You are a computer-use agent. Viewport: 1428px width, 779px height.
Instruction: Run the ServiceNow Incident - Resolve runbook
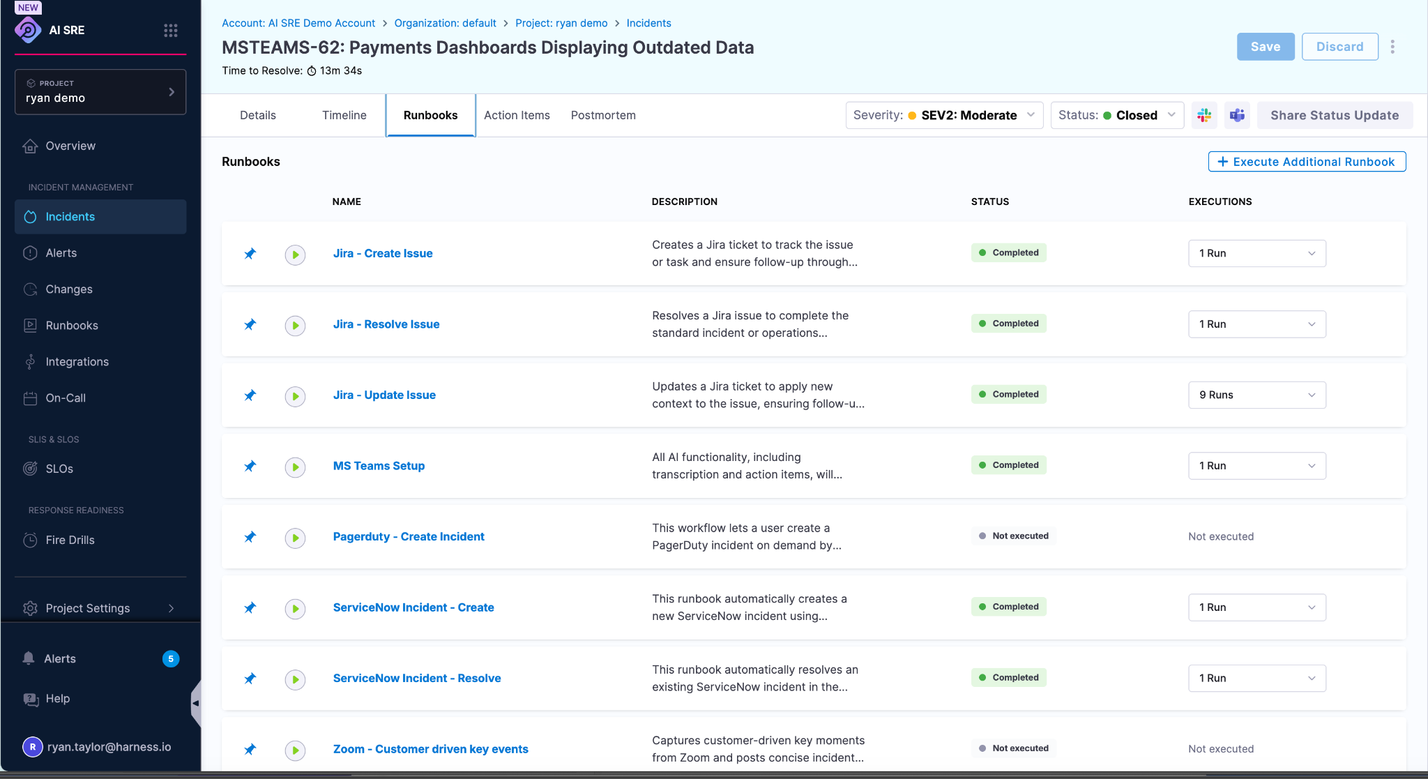coord(295,679)
